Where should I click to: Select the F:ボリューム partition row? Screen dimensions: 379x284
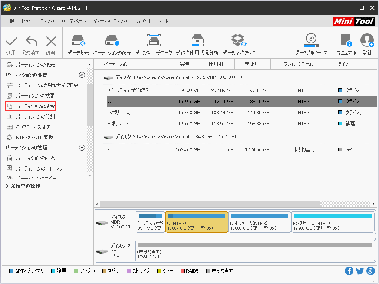click(x=241, y=123)
